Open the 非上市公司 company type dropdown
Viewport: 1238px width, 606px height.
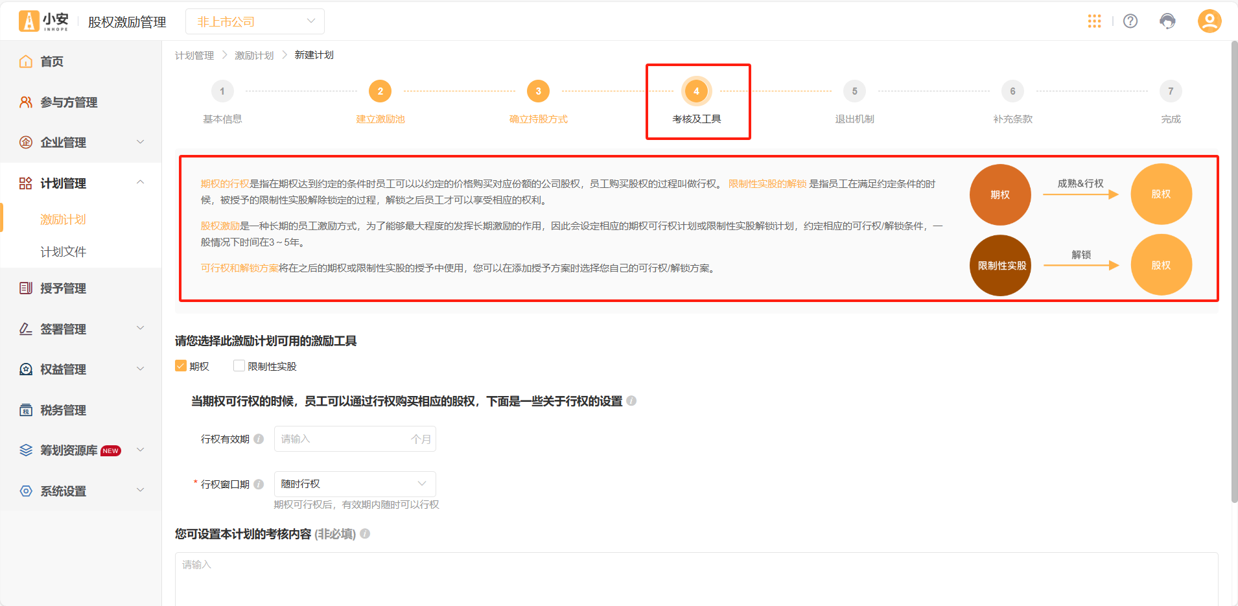coord(255,21)
